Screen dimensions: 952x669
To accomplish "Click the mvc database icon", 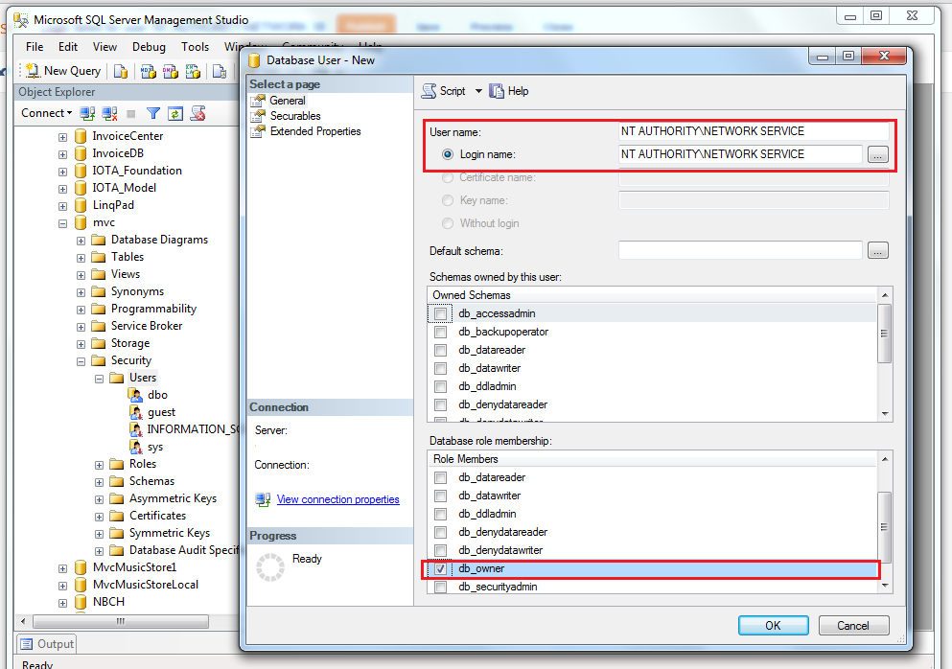I will (81, 222).
